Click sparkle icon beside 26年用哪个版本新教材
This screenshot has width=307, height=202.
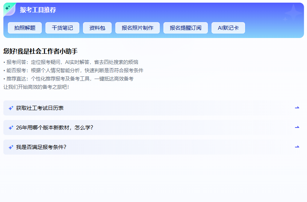click(11, 128)
